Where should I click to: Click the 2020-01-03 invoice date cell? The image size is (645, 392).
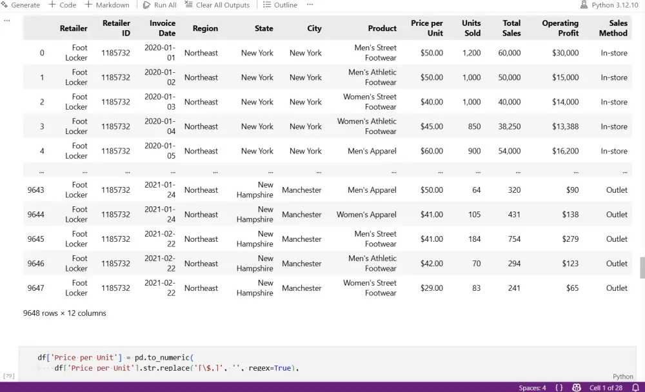click(160, 102)
